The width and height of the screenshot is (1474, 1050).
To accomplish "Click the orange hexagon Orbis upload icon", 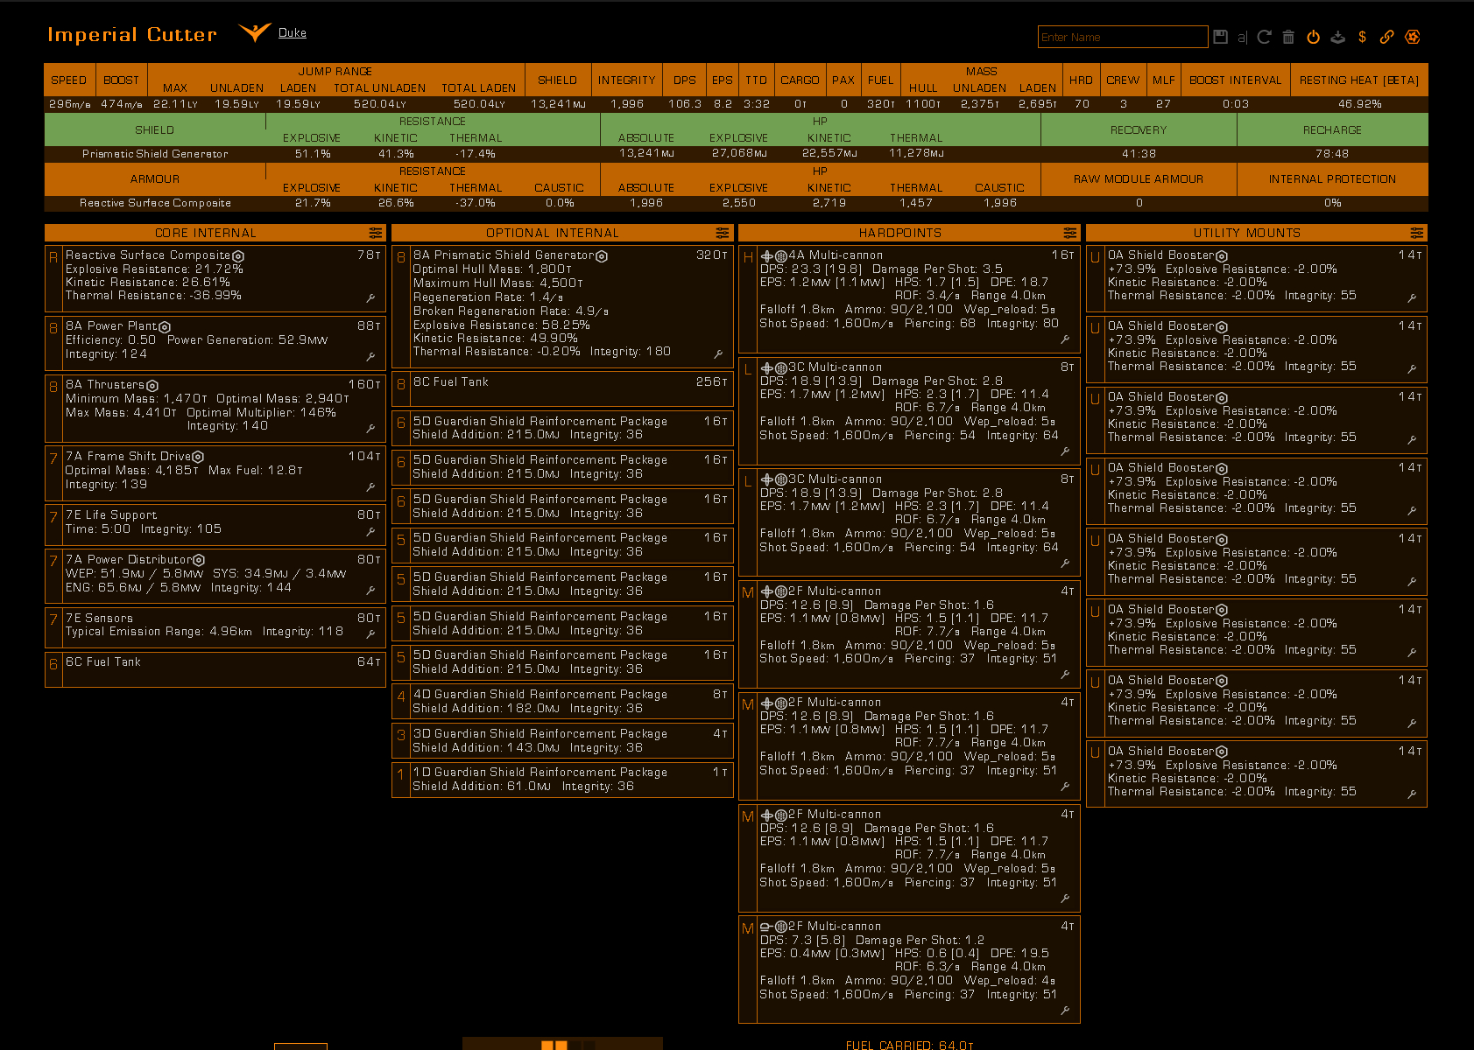I will tap(1412, 37).
